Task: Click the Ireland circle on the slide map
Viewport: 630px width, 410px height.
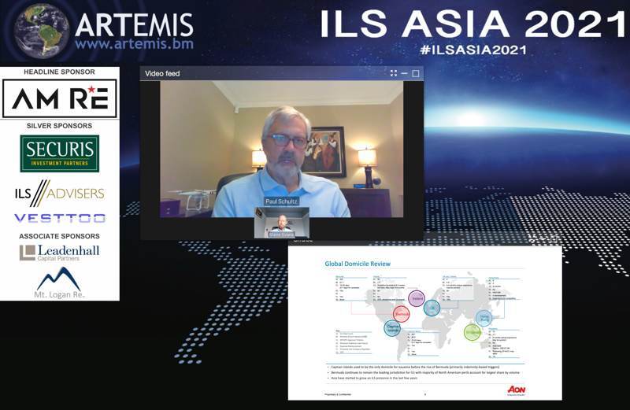Action: click(417, 298)
